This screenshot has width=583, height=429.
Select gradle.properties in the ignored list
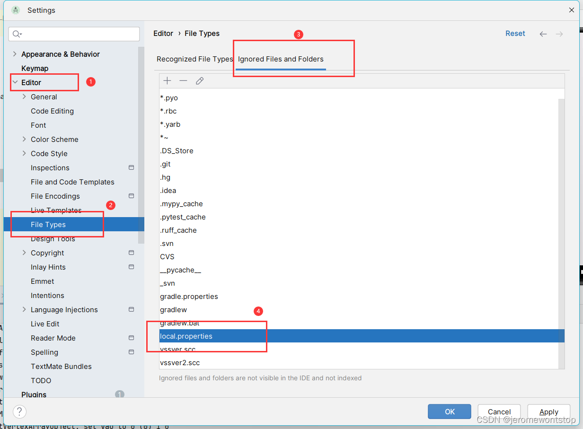point(189,296)
